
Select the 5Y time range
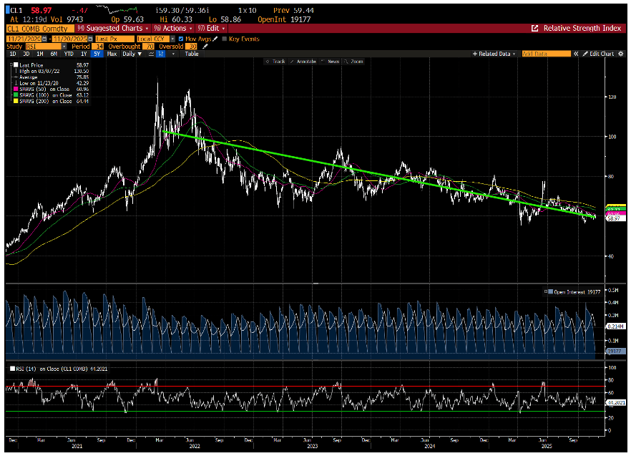97,54
